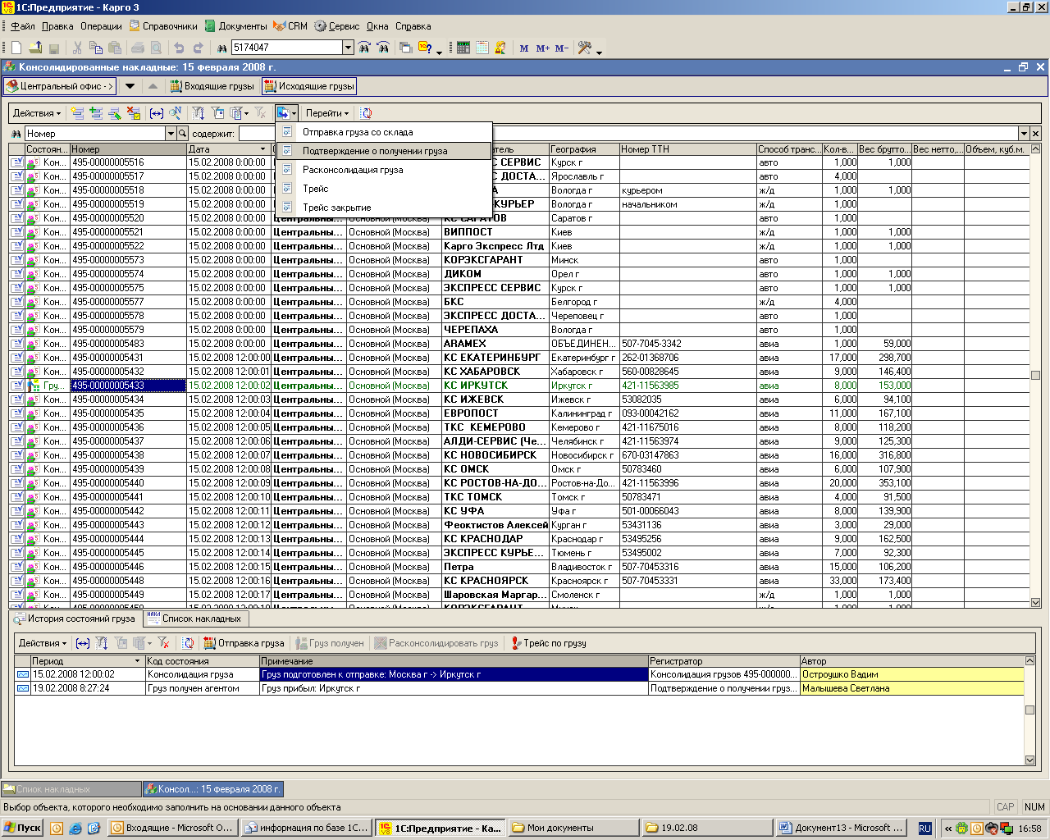Click the Add by copying icon in list toolbar

96,113
